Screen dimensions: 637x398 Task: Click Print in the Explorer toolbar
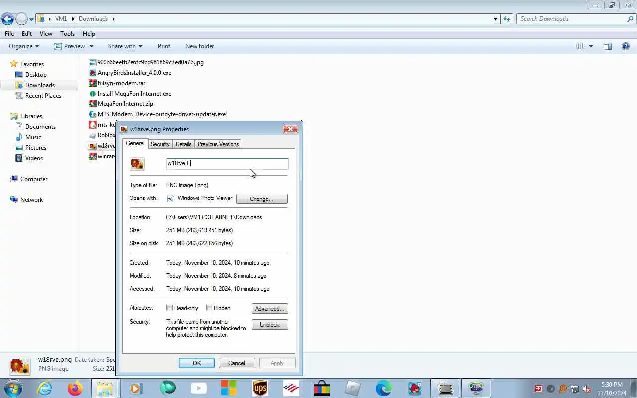(164, 46)
